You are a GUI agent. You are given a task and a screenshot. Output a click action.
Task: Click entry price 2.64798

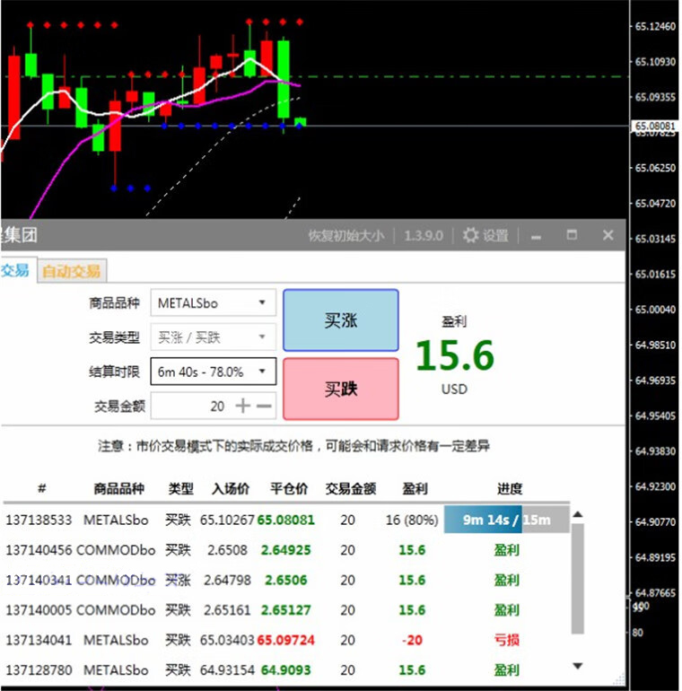pyautogui.click(x=227, y=580)
